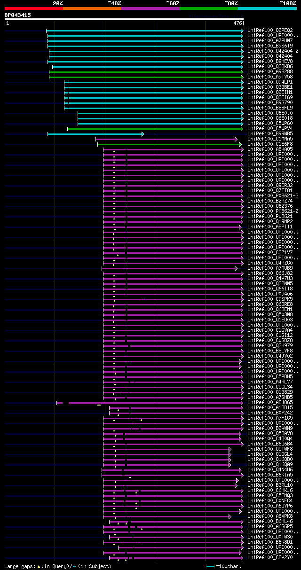Click the cyan =100char. scale legend bar
Image resolution: width=301 pixels, height=570 pixels.
210,567
